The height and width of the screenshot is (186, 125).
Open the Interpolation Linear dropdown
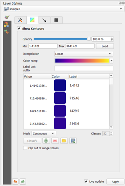coord(84,54)
